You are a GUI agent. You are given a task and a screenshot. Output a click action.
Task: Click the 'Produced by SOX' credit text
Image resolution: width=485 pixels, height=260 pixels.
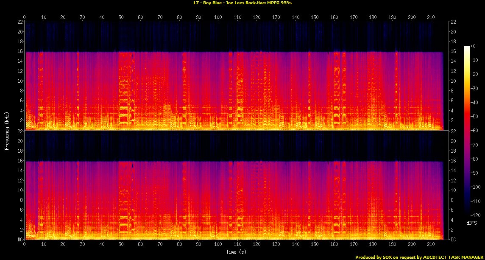420,257
